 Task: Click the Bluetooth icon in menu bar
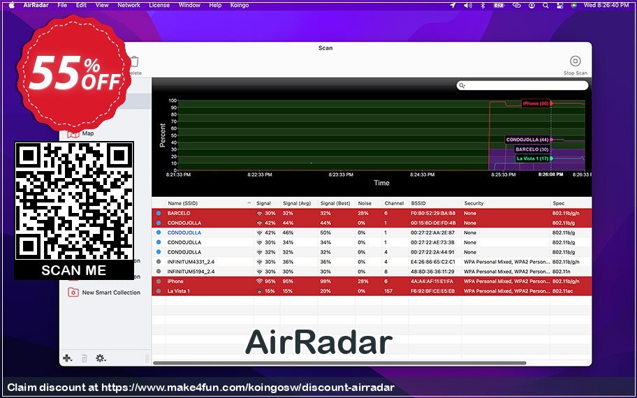point(483,6)
